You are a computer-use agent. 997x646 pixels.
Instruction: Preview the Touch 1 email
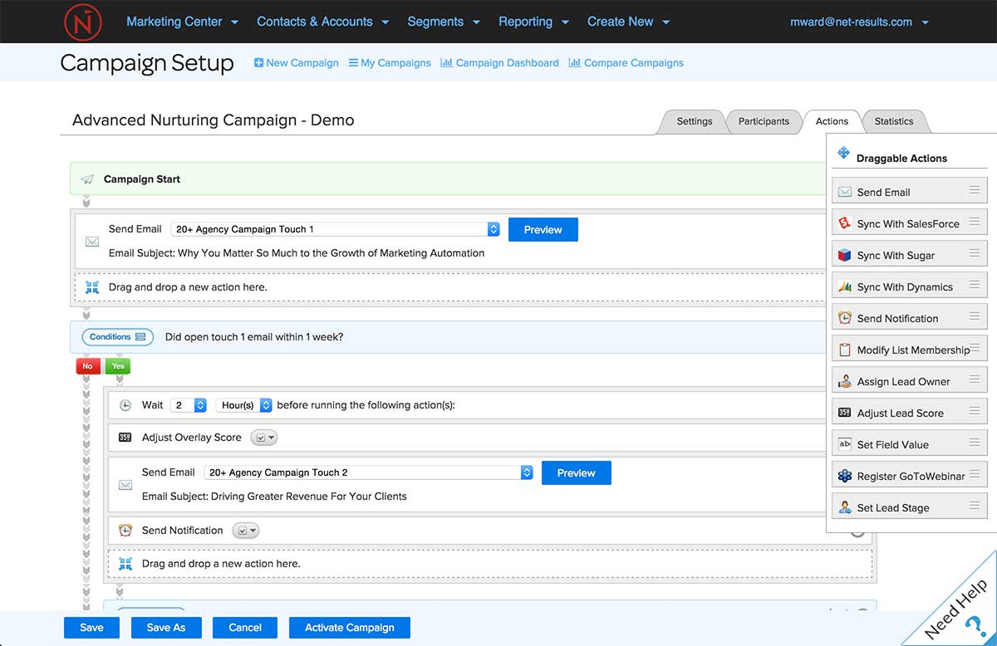(x=543, y=230)
